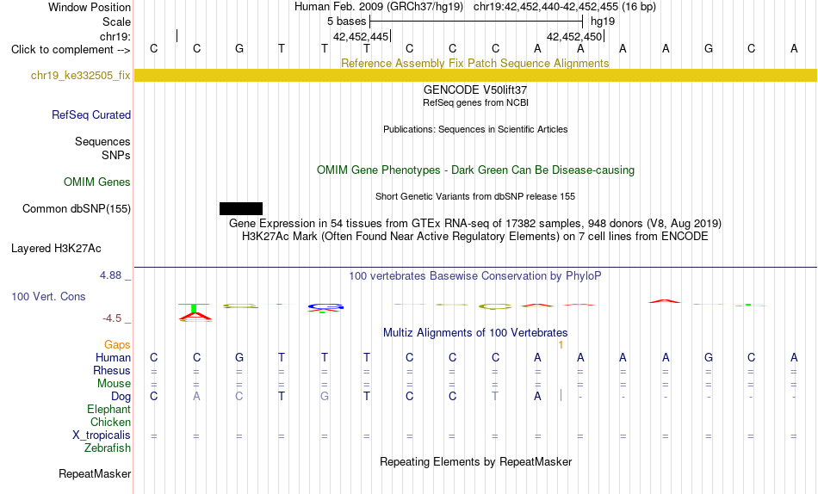Select the Mouse species label
Screen dimensions: 818x494
coord(114,384)
